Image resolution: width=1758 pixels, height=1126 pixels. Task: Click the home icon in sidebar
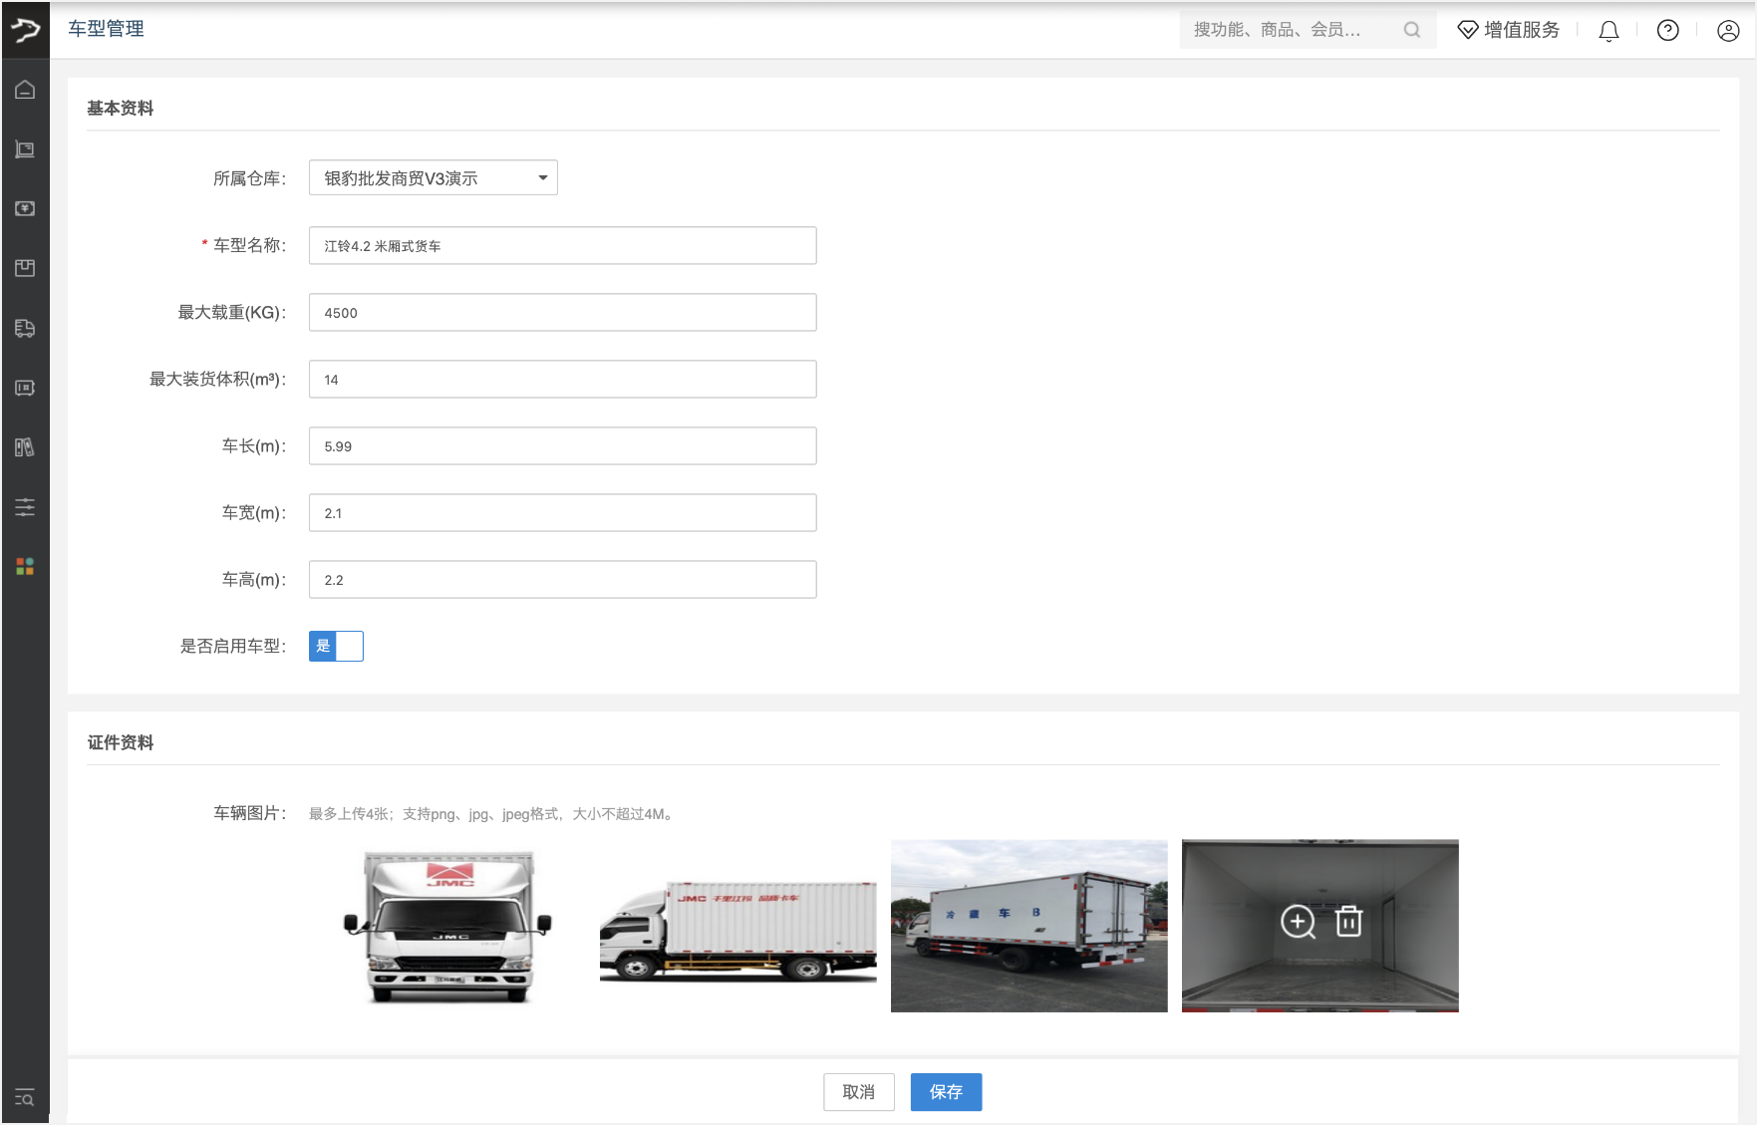coord(25,90)
